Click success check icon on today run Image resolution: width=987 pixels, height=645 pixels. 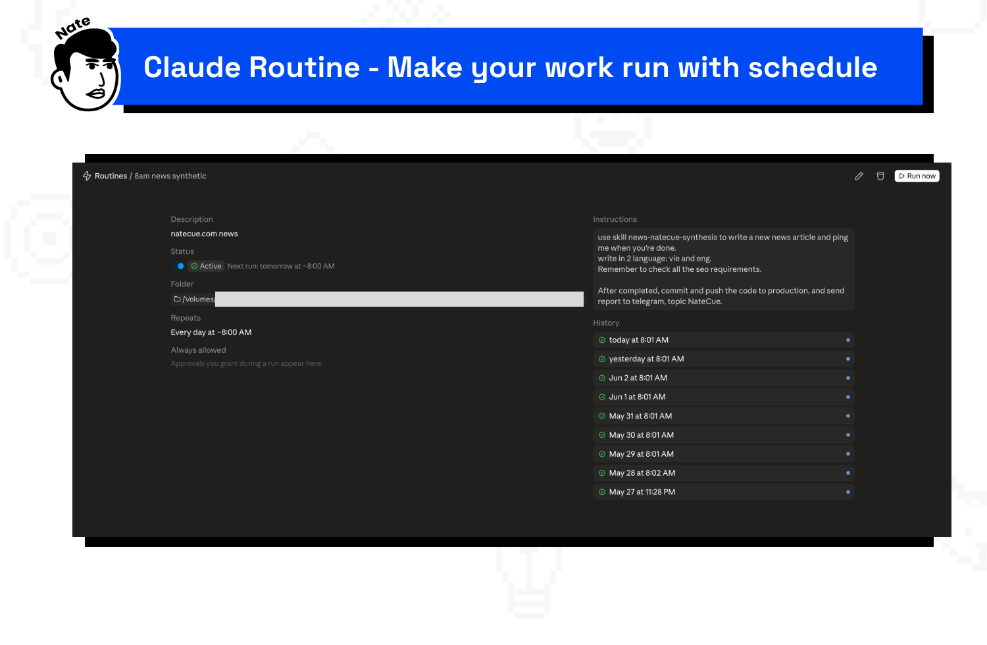(x=602, y=340)
